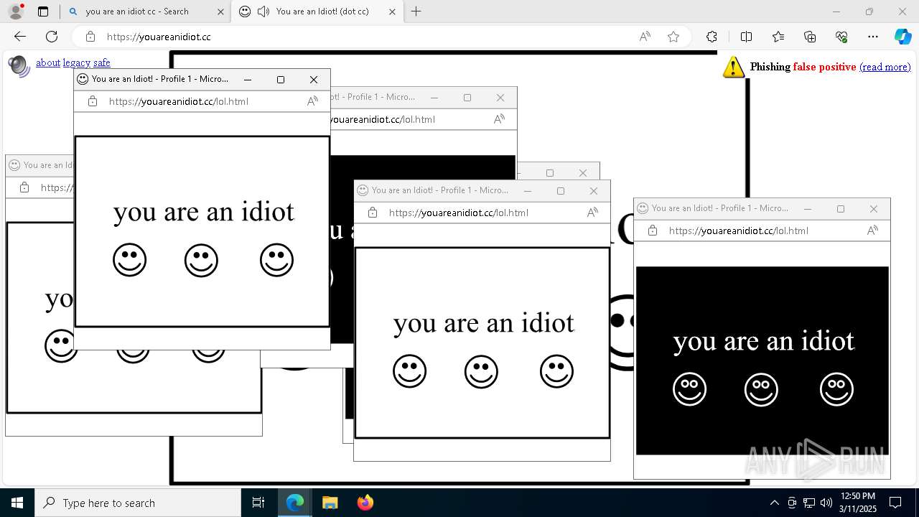Maximize the right black-background popup
The width and height of the screenshot is (919, 517).
[x=841, y=209]
